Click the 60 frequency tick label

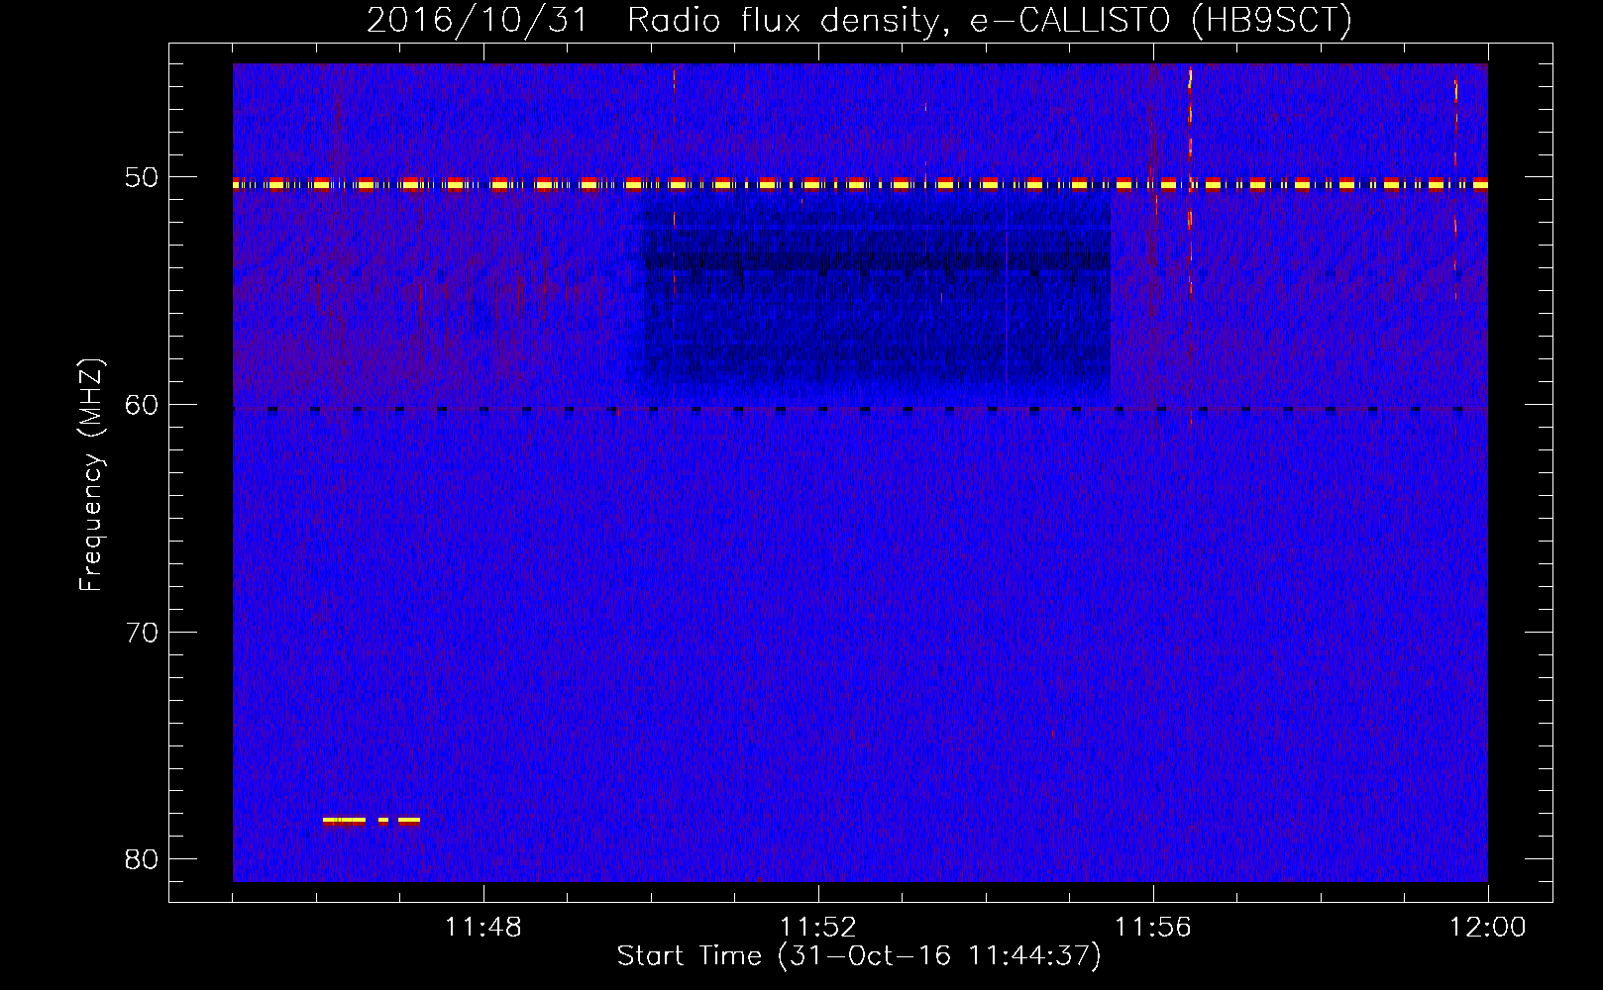pyautogui.click(x=142, y=405)
